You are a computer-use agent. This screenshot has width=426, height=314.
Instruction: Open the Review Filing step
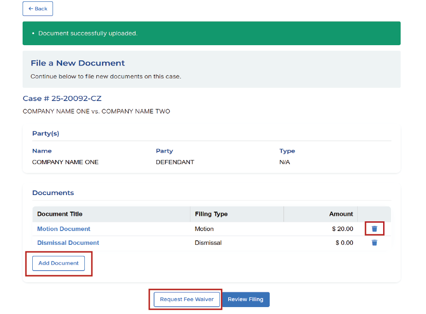tap(245, 299)
